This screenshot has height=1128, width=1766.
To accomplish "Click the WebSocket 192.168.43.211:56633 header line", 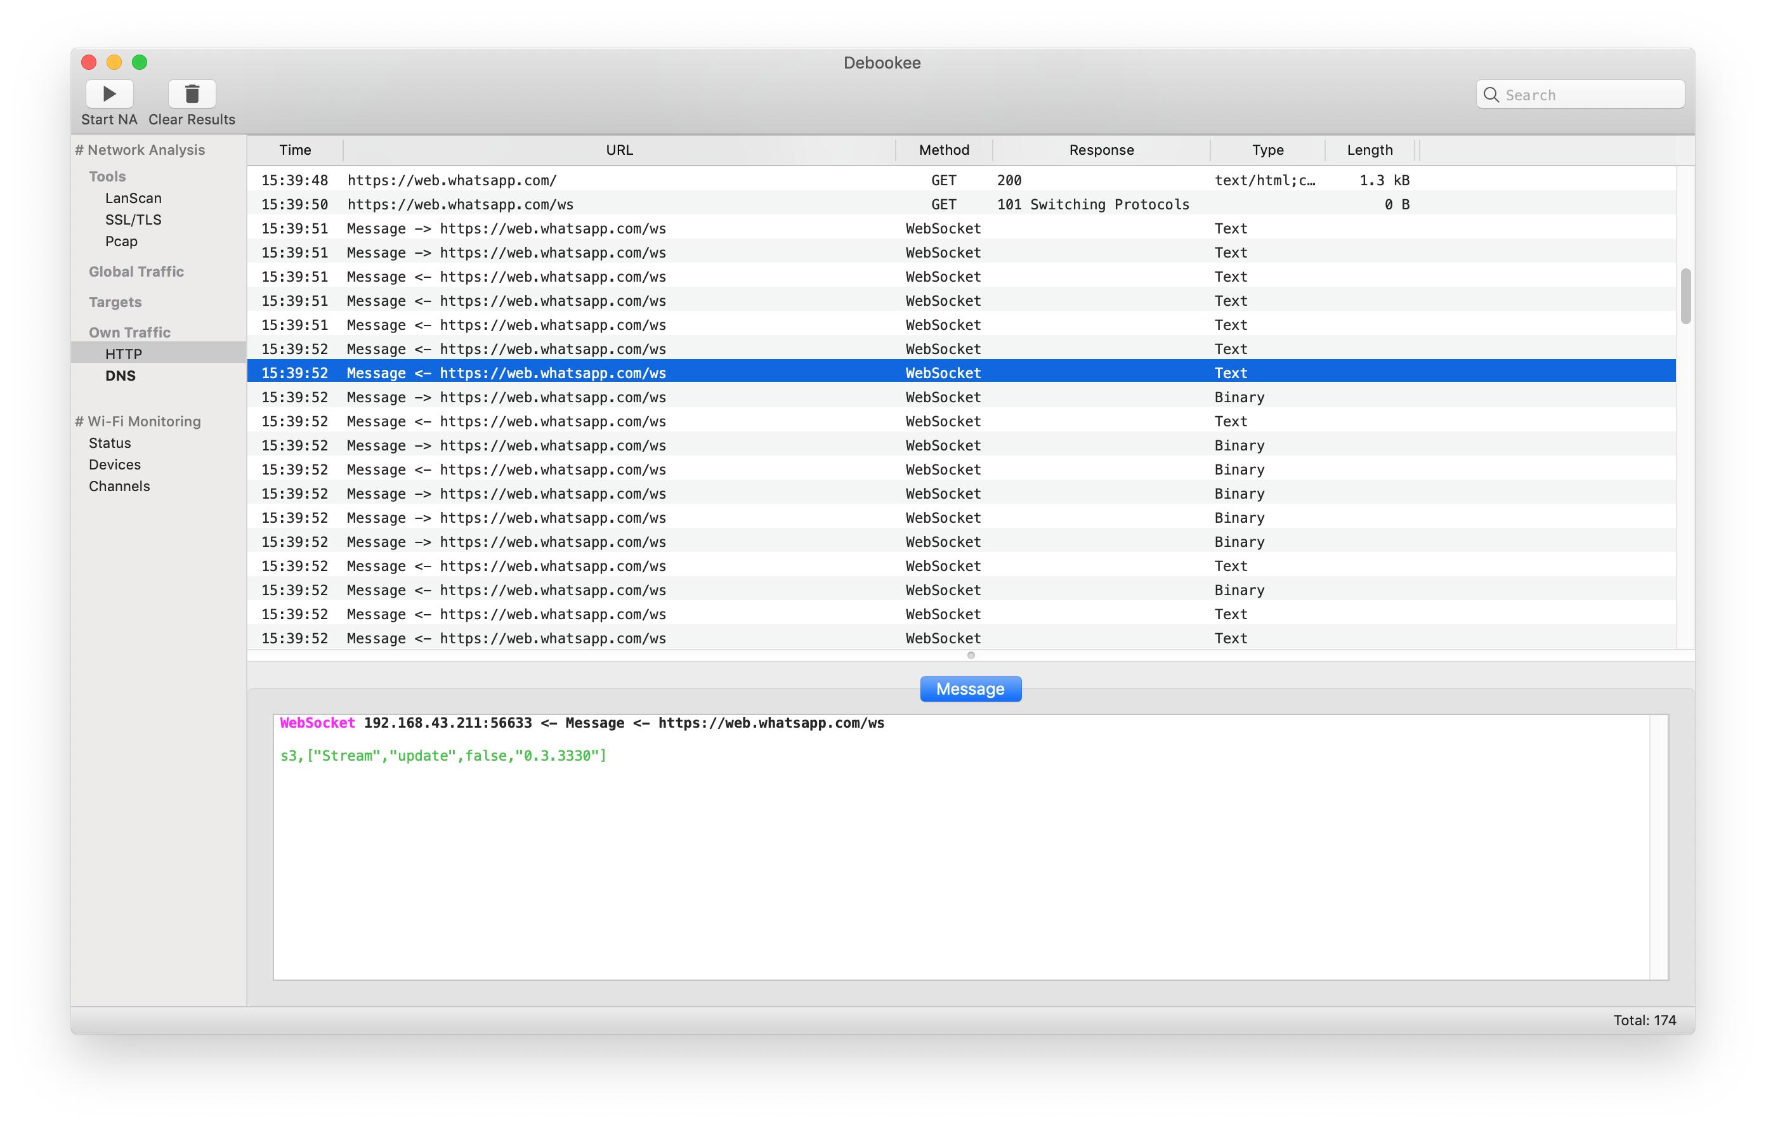I will coord(582,723).
